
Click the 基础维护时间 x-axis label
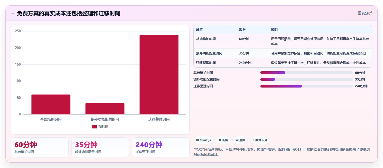[51, 119]
